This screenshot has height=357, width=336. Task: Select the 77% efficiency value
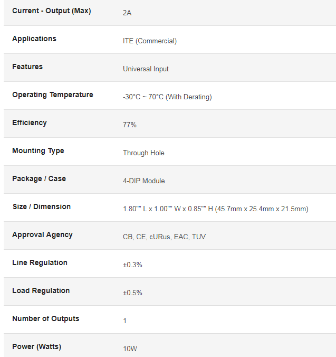(130, 125)
